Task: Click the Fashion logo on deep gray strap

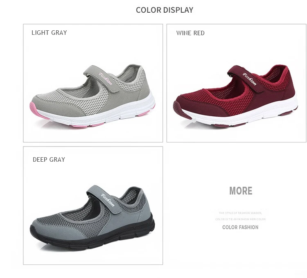Action: 108,200
